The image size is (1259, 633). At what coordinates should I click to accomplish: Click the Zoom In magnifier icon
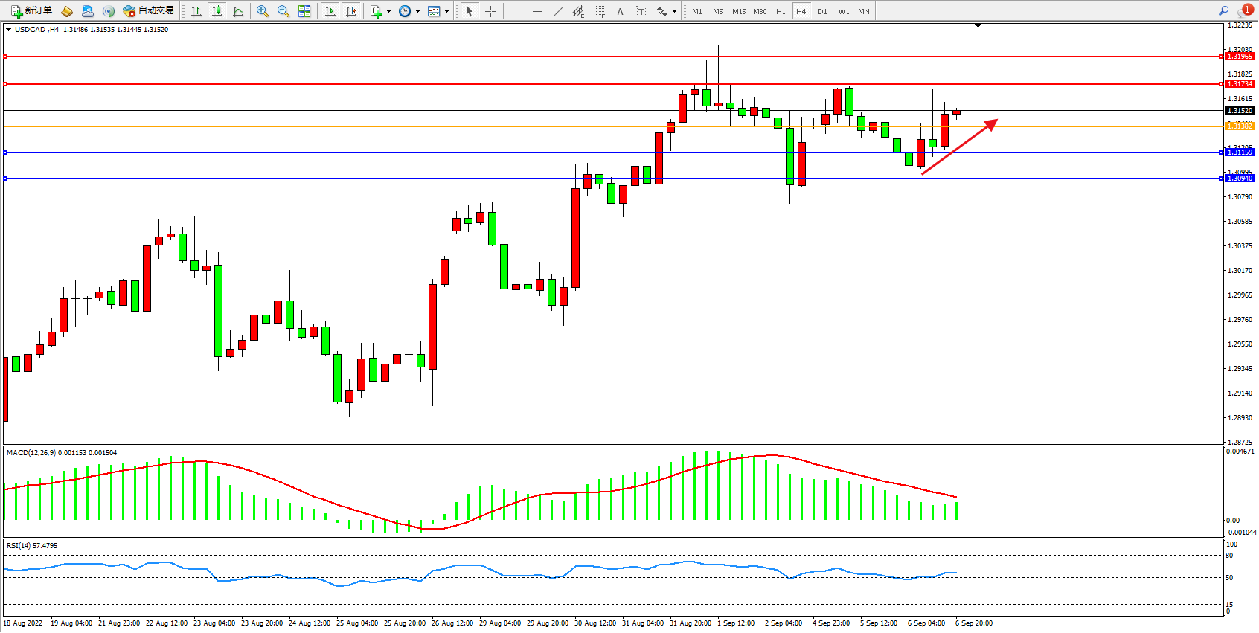coord(262,11)
